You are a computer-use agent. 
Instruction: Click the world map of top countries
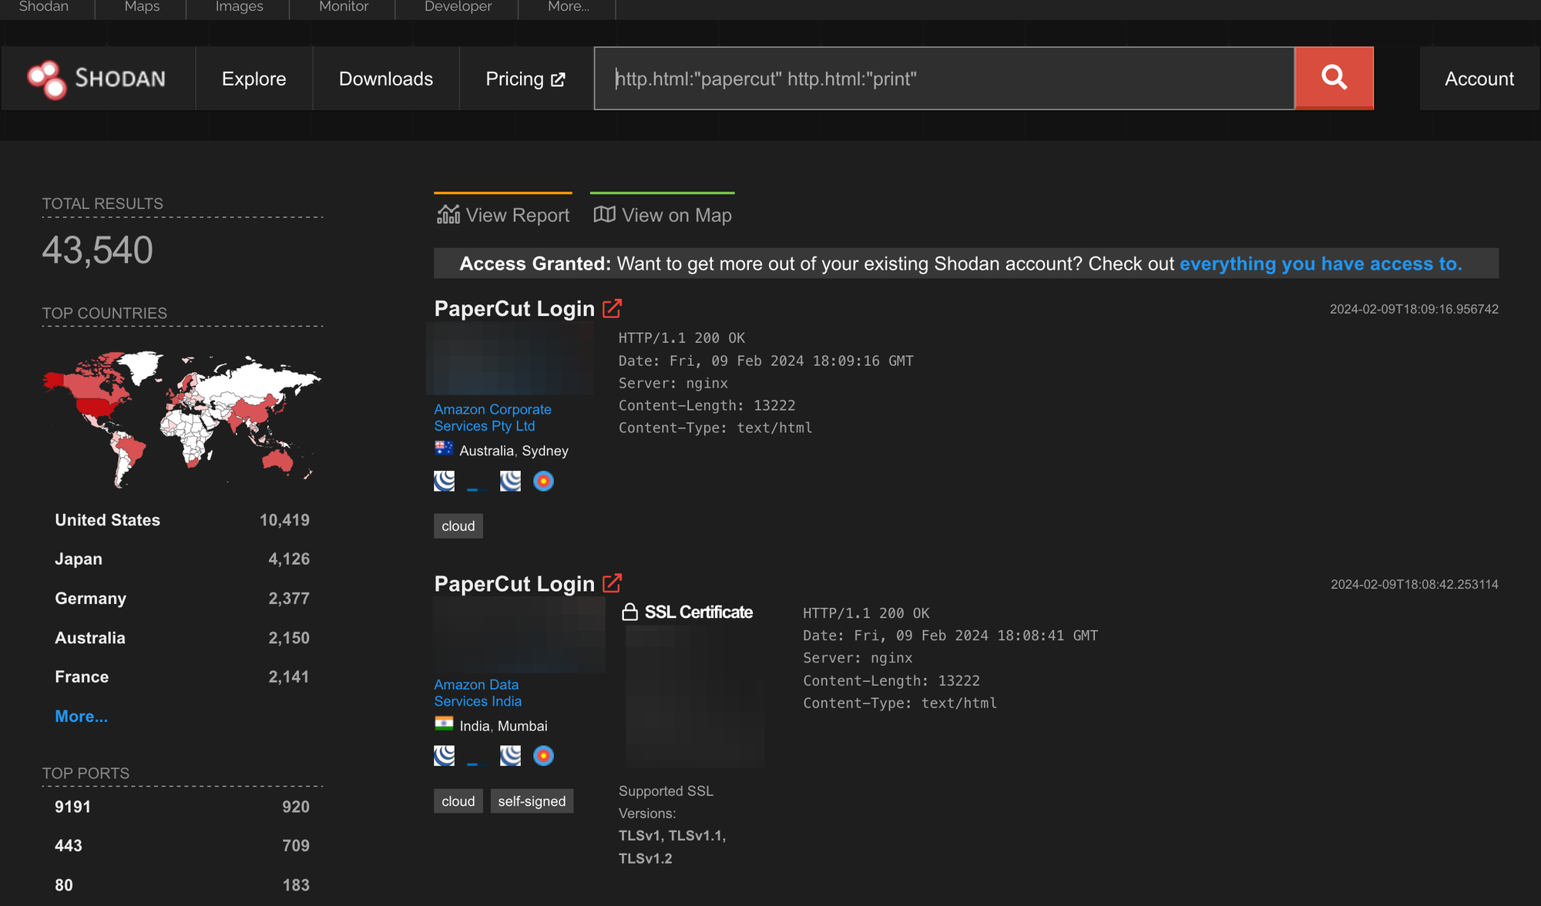point(182,420)
